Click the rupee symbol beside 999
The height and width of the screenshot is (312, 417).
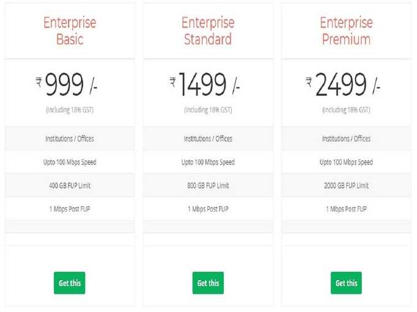coord(39,82)
